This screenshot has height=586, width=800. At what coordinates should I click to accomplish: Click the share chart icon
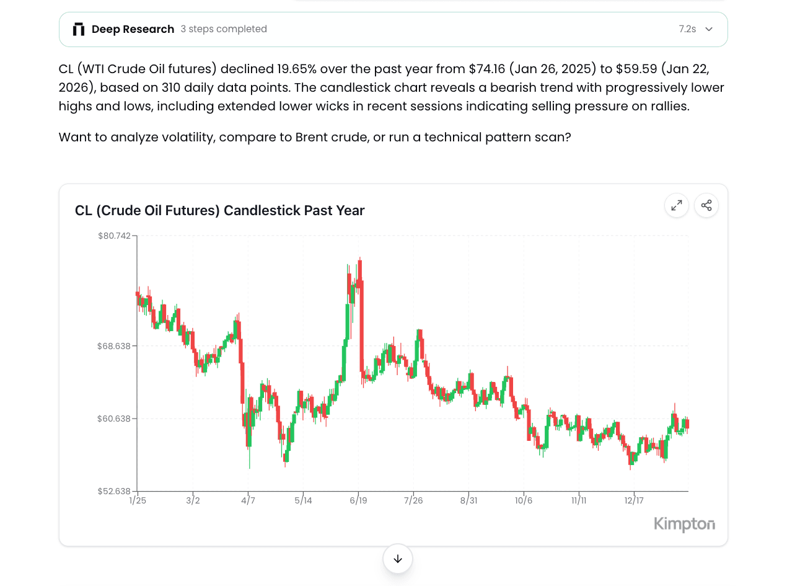706,205
